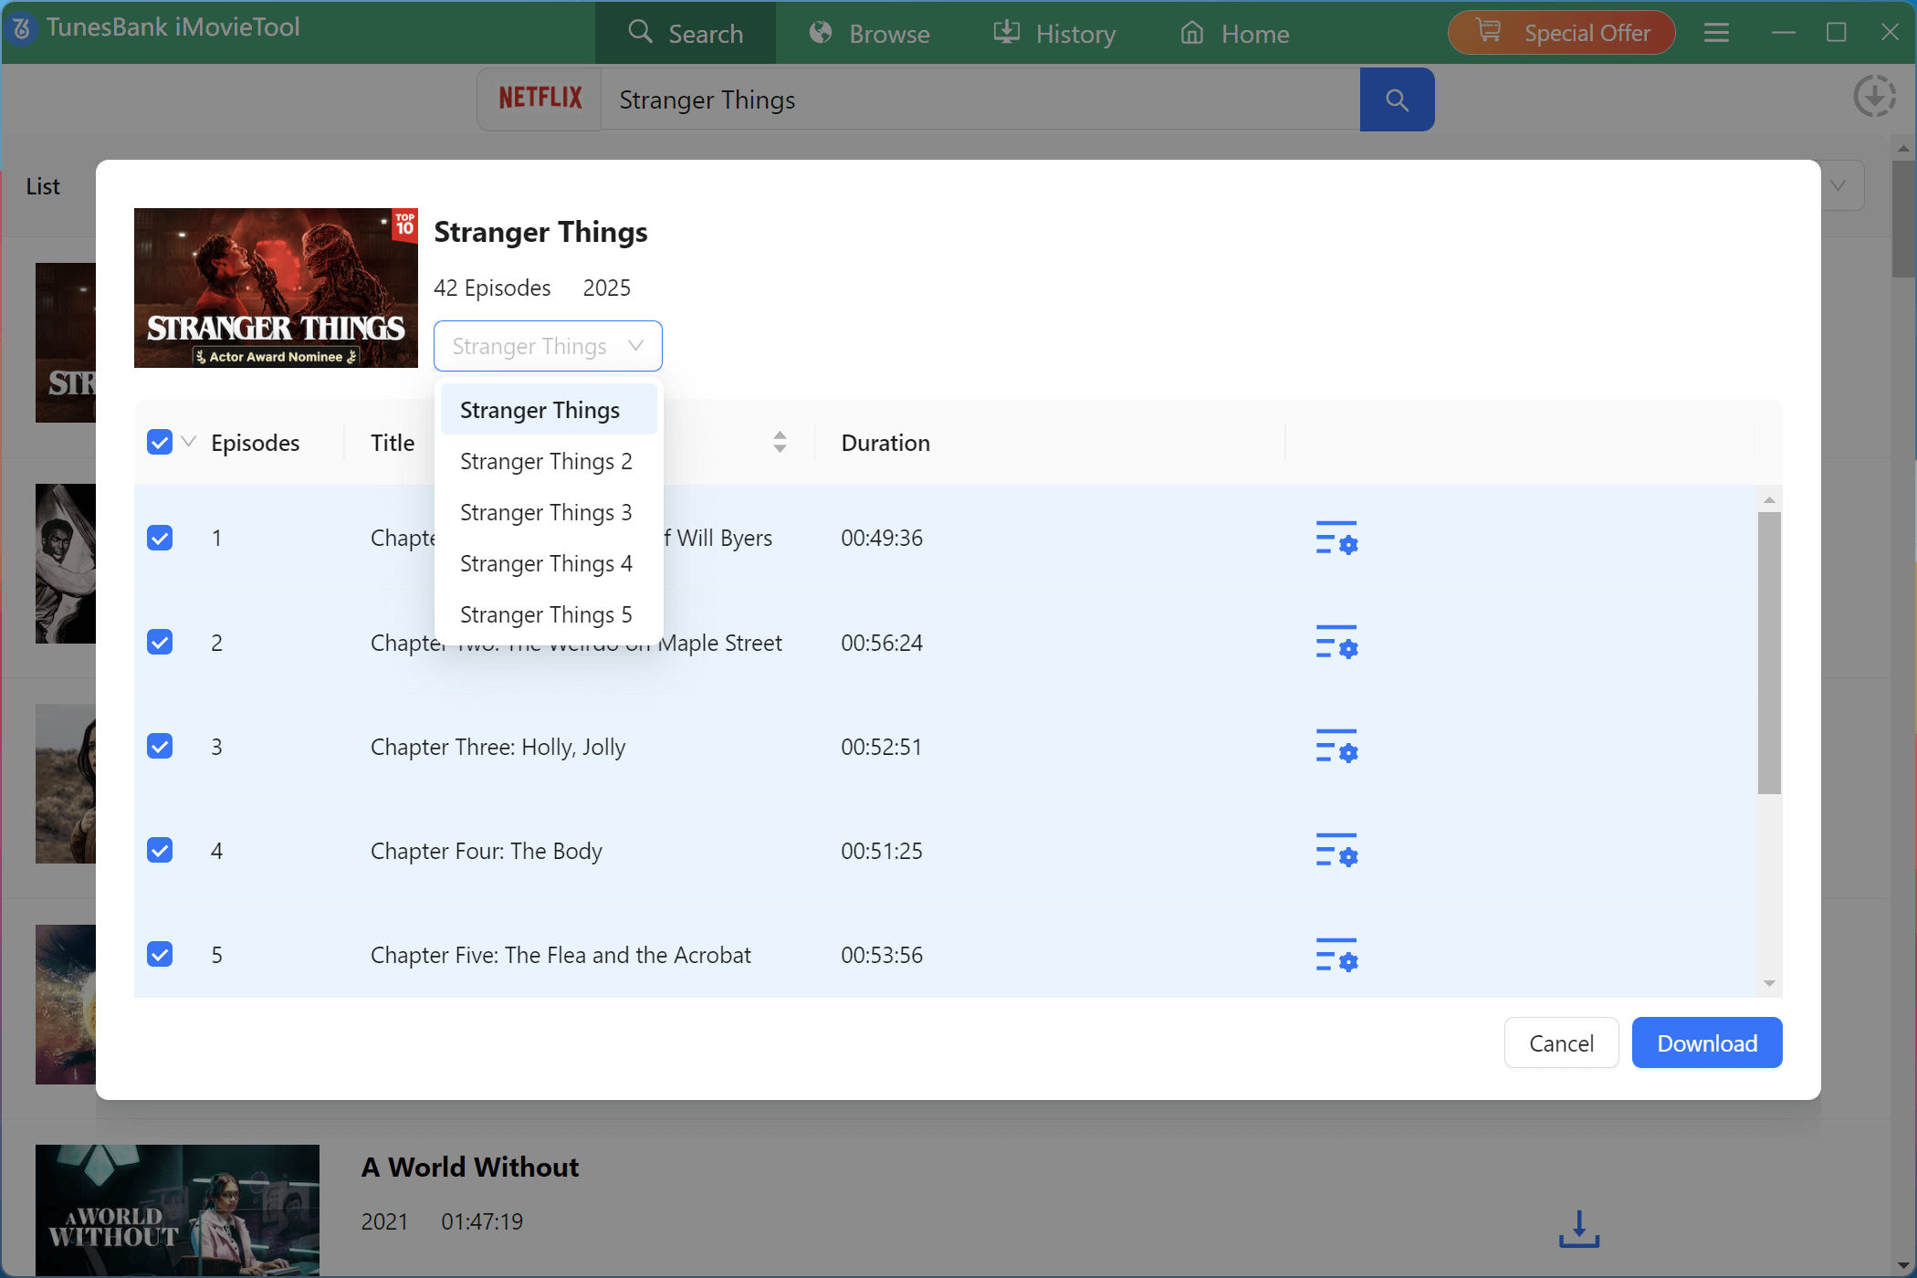The image size is (1917, 1278).
Task: Click the Special Offer cart icon
Action: [x=1488, y=30]
